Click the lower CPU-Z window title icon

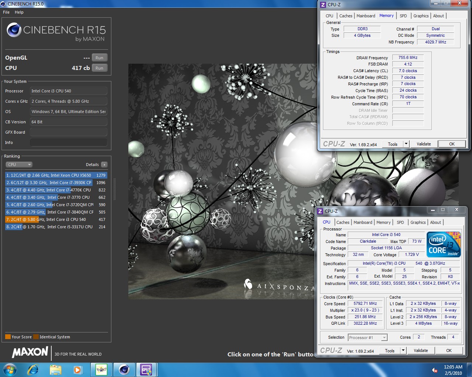click(x=320, y=211)
